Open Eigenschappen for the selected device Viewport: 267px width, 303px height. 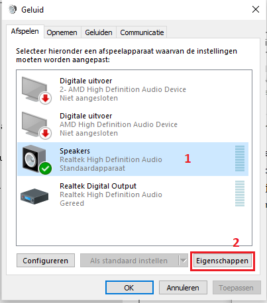222,261
